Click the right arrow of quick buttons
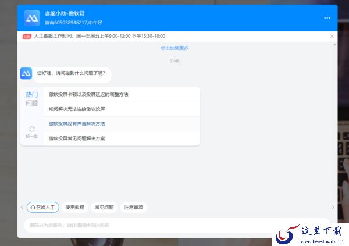This screenshot has width=349, height=246. [x=333, y=207]
